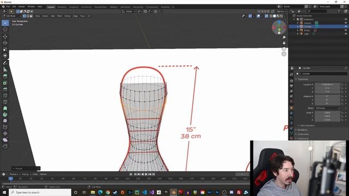Open the Object properties orange square tab
The width and height of the screenshot is (349, 196).
coord(292,108)
